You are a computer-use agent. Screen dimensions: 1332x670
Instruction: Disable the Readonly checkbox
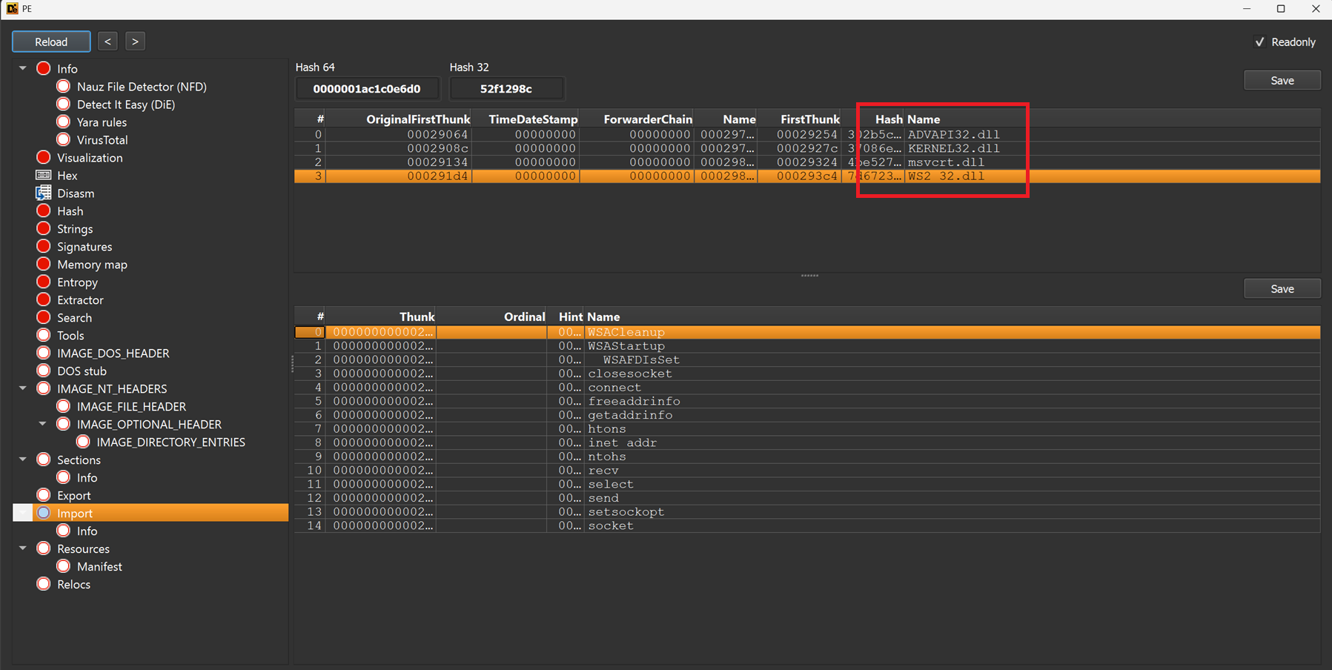pyautogui.click(x=1260, y=42)
